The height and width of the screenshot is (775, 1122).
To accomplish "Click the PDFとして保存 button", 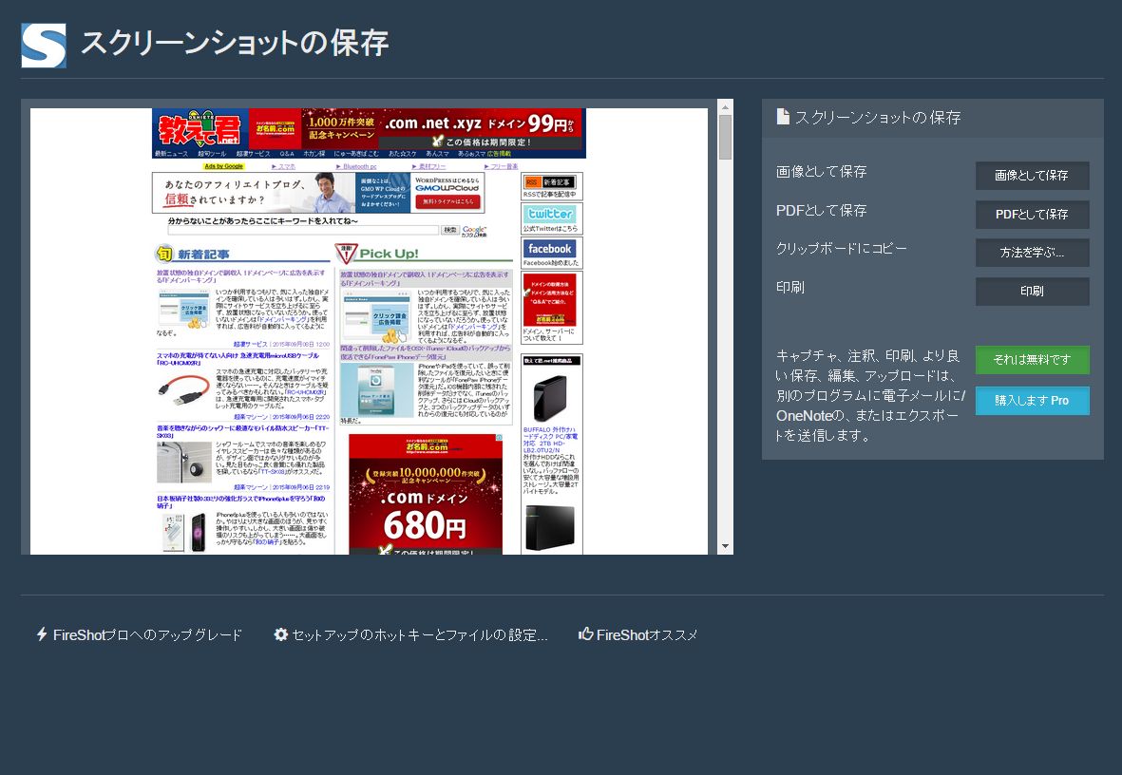I will 1032,214.
